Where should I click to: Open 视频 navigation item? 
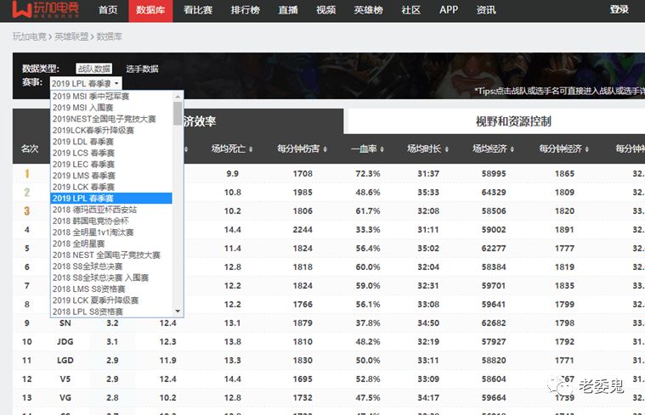(x=325, y=10)
